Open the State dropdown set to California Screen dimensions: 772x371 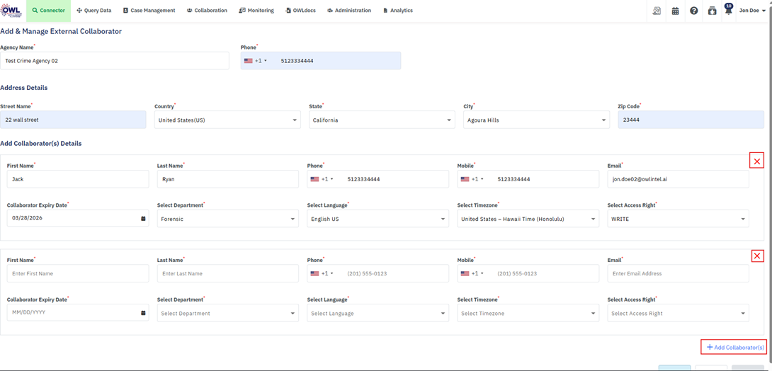pos(381,120)
